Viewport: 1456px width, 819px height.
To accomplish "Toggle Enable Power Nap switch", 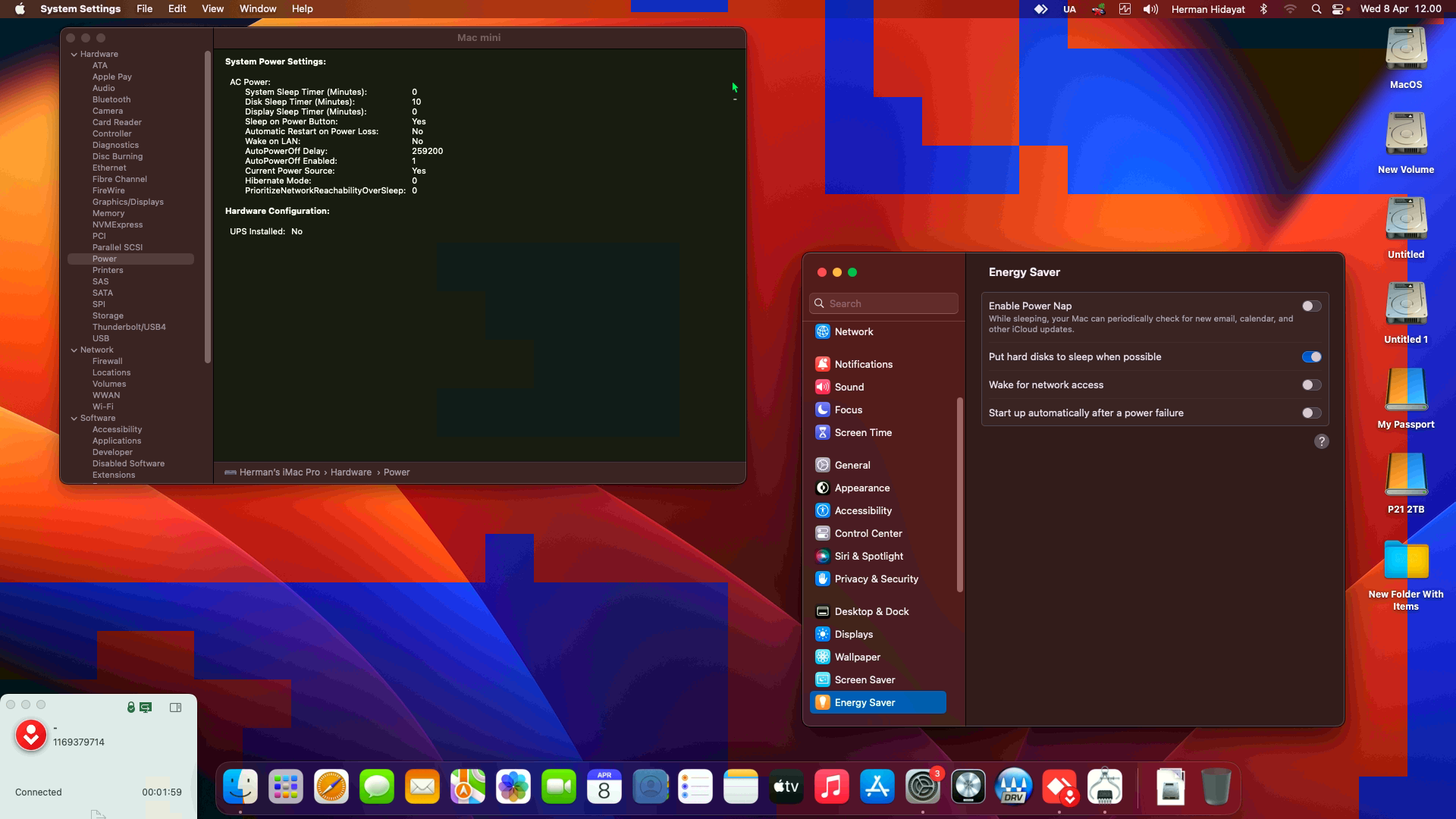I will click(1311, 306).
